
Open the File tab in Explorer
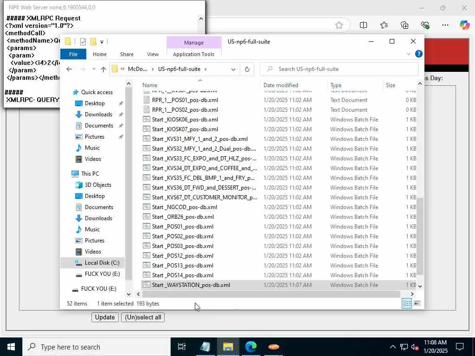point(73,54)
